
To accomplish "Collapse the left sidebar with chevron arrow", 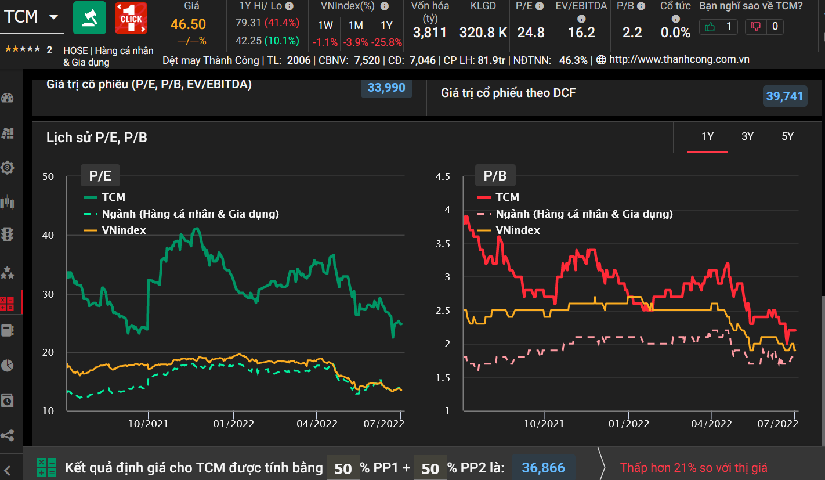I will tap(8, 470).
